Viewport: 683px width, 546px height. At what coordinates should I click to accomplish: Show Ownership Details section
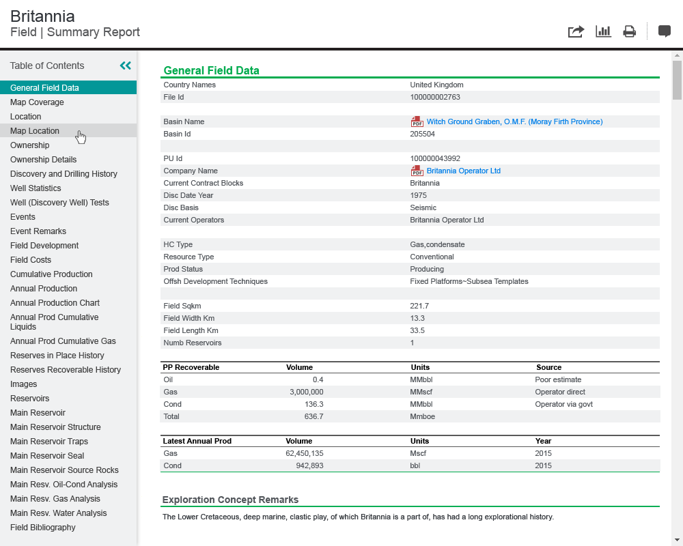point(44,159)
